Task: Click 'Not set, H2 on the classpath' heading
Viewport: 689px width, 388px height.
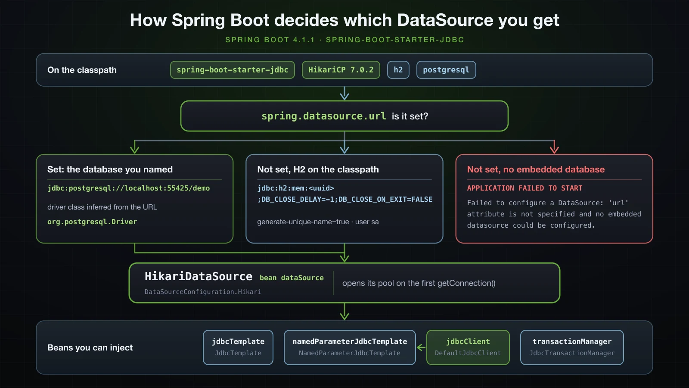Action: (318, 169)
